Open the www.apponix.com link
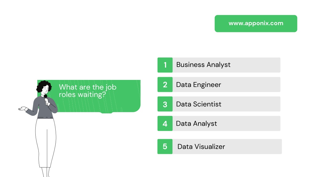This screenshot has height=177, width=315. [x=256, y=23]
